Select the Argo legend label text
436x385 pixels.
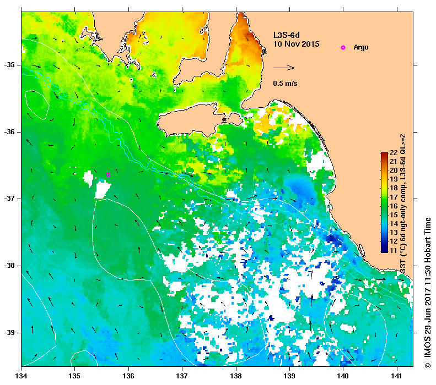(x=361, y=47)
